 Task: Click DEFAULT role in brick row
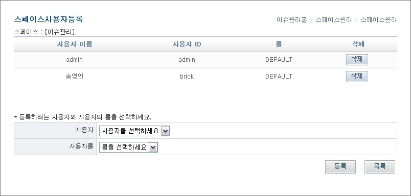[x=279, y=77]
